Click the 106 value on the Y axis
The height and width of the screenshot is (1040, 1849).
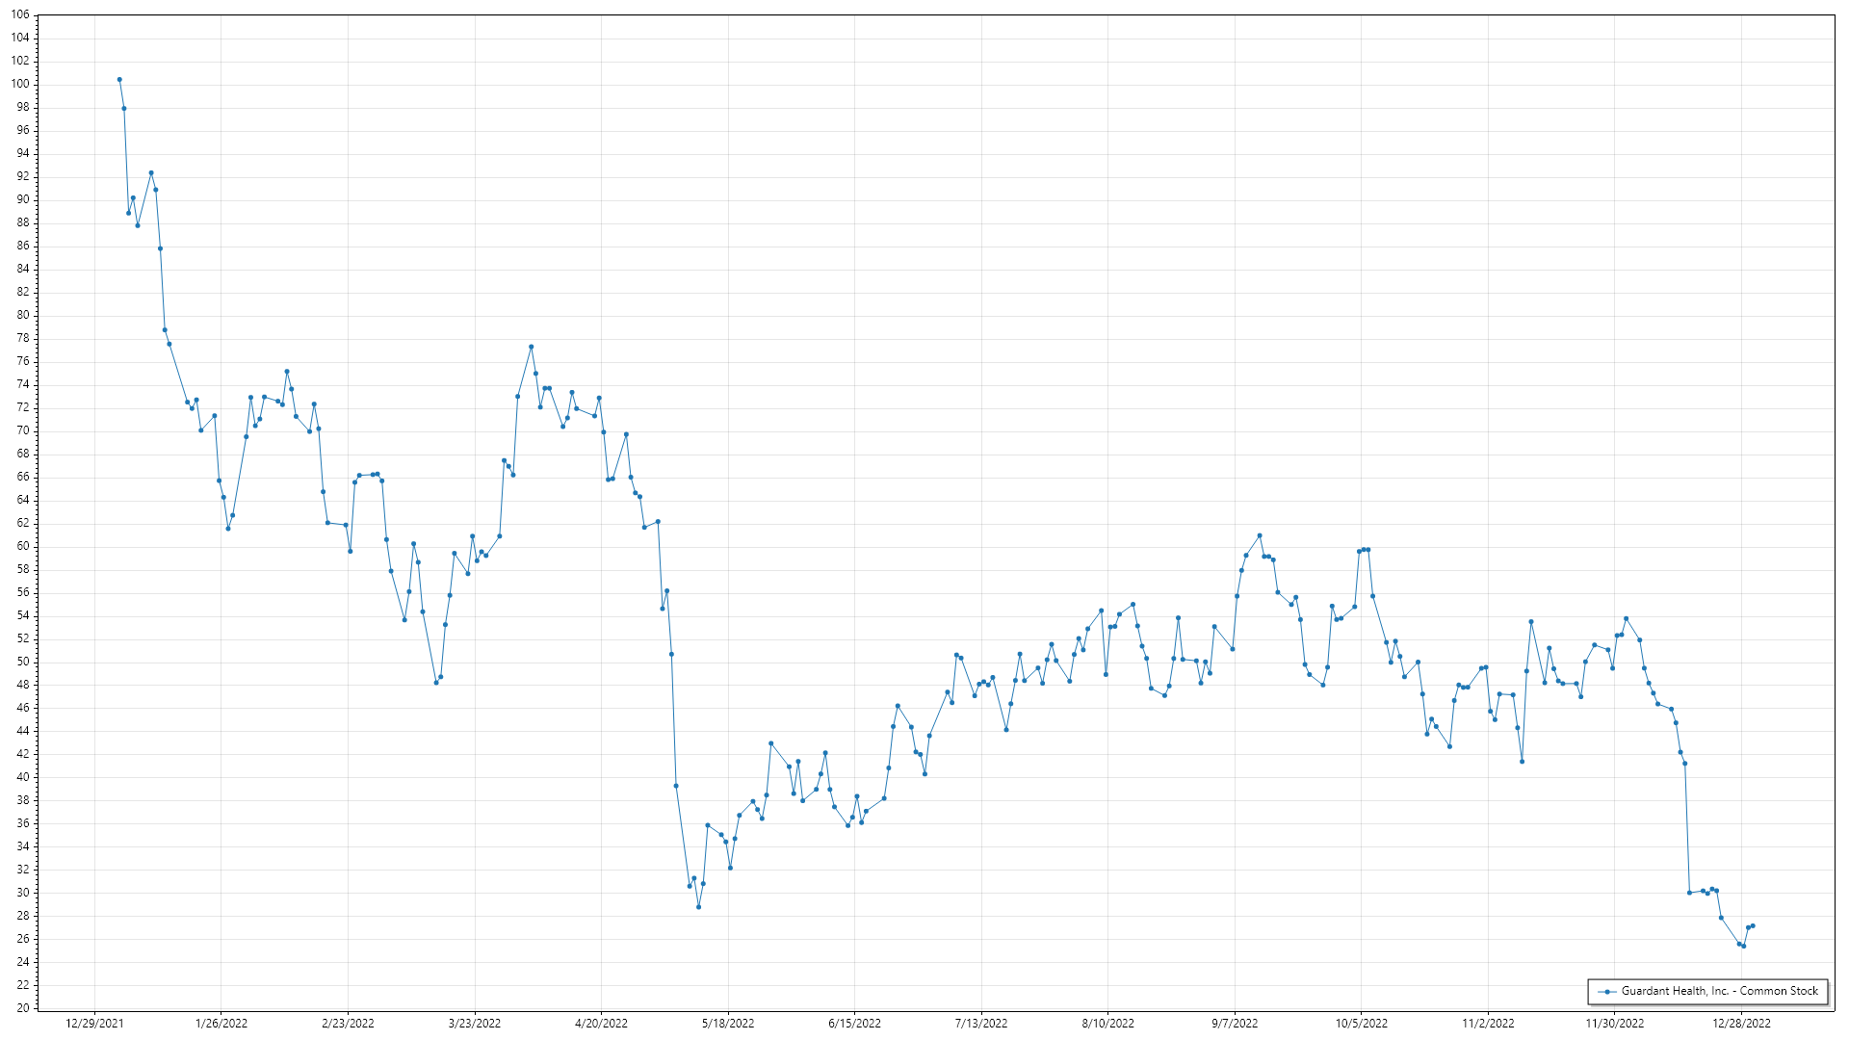point(20,15)
